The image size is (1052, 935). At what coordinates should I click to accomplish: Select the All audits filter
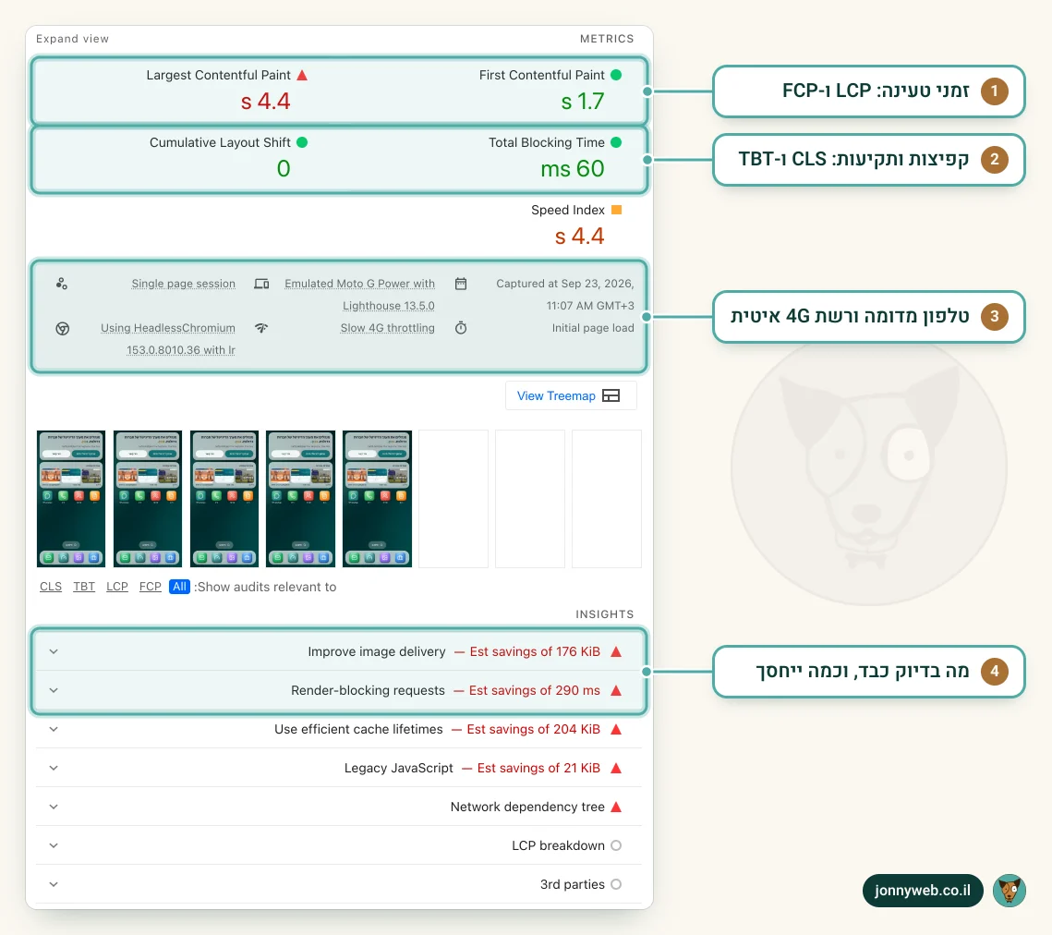[x=179, y=587]
